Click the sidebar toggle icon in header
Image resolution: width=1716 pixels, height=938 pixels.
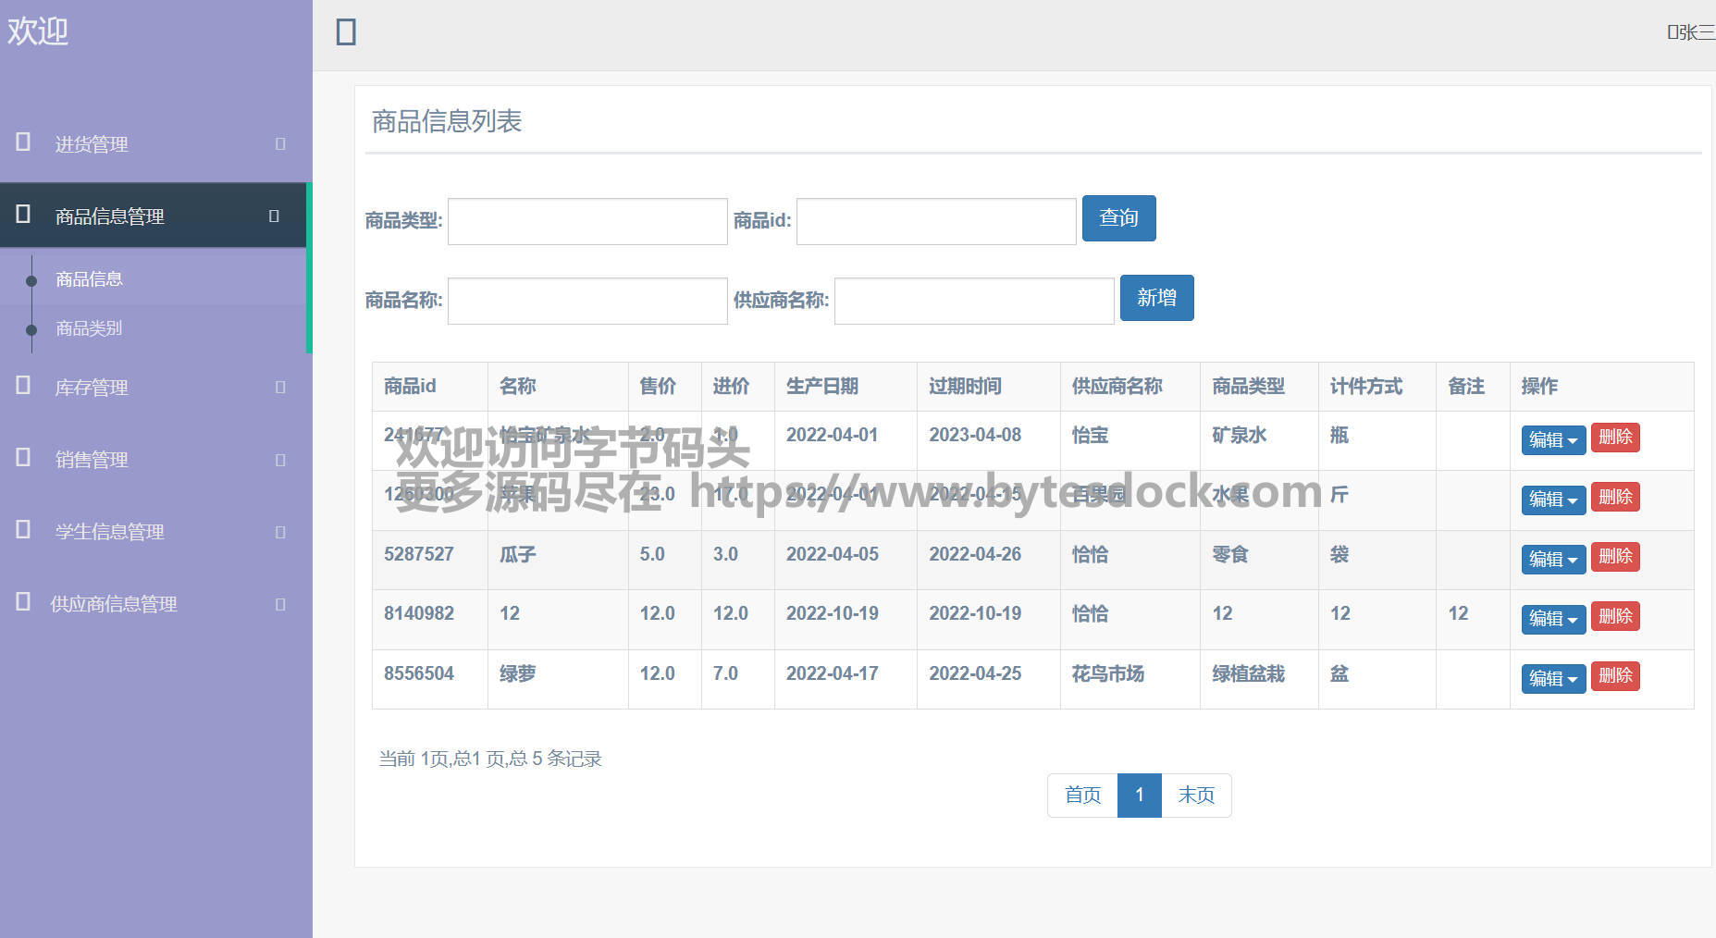346,32
